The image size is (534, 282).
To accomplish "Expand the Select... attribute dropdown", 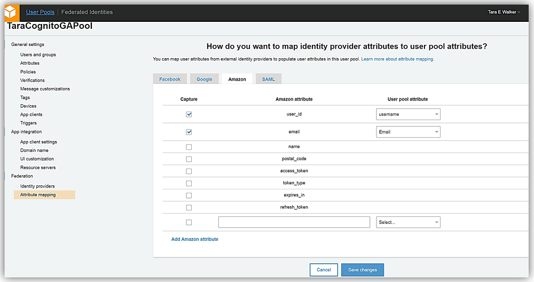I will point(408,222).
